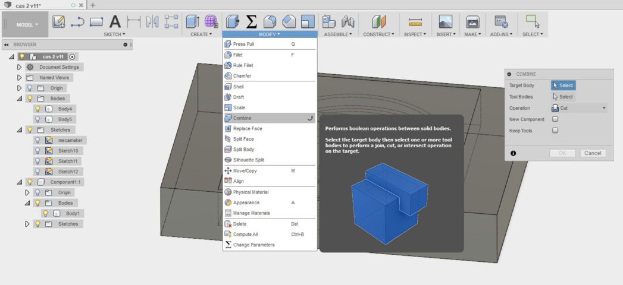Toggle visibility bulb of Body5
Viewport: 623px width, 285px height.
coord(37,119)
